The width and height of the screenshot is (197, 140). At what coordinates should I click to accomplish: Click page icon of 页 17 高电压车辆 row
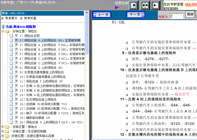11,108
